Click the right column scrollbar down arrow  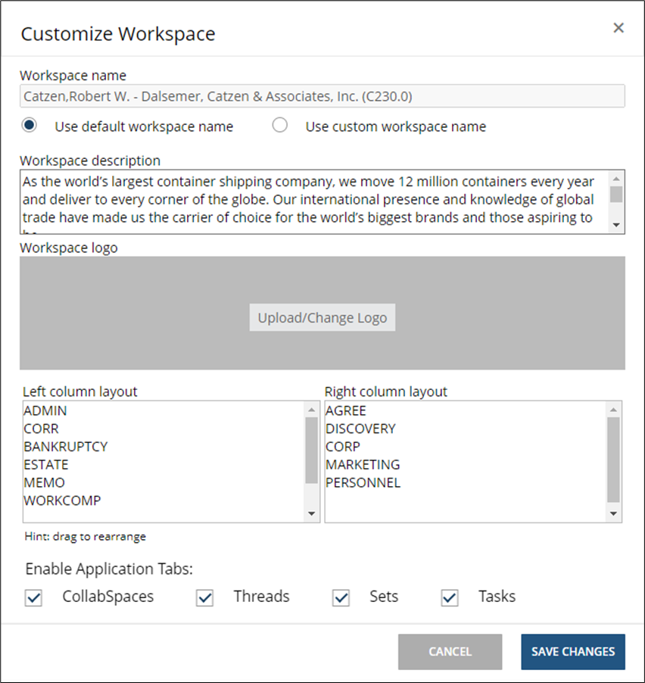pos(612,513)
